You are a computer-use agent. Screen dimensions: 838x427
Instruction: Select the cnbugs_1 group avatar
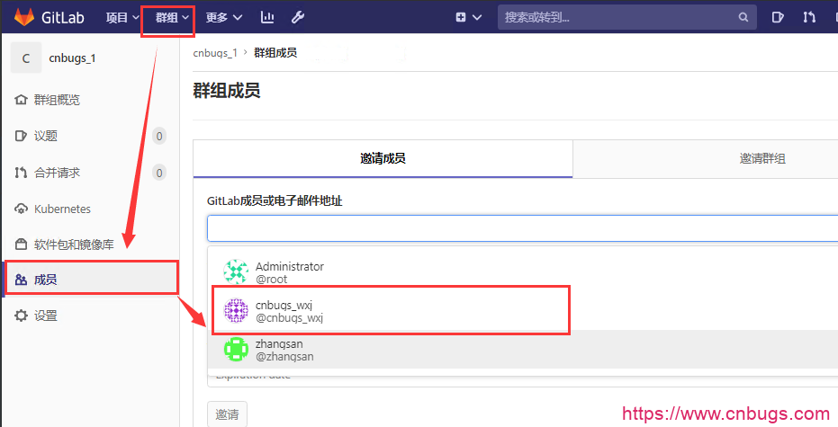coord(26,58)
